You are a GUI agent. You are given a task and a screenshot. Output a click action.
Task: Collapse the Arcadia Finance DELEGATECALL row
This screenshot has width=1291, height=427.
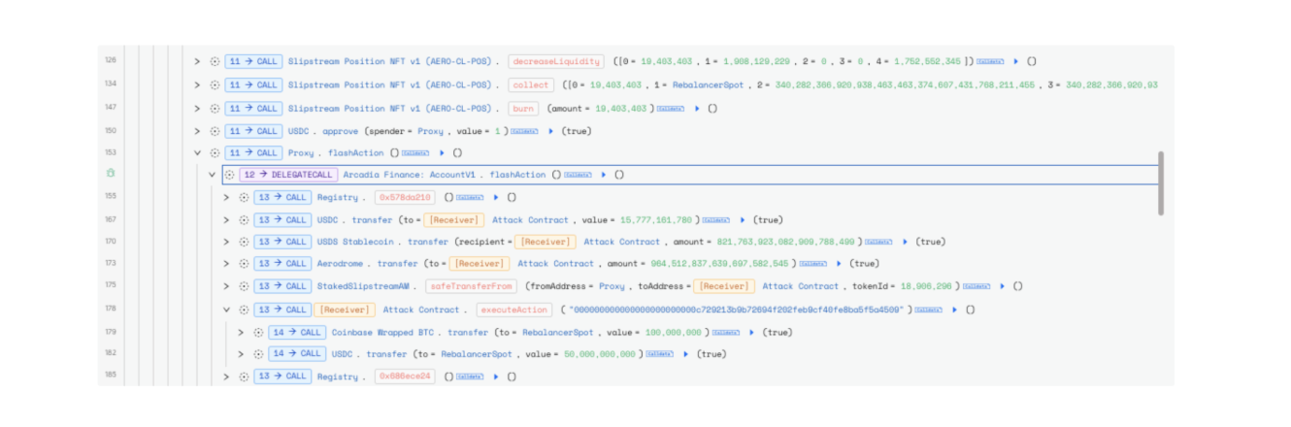click(x=213, y=175)
